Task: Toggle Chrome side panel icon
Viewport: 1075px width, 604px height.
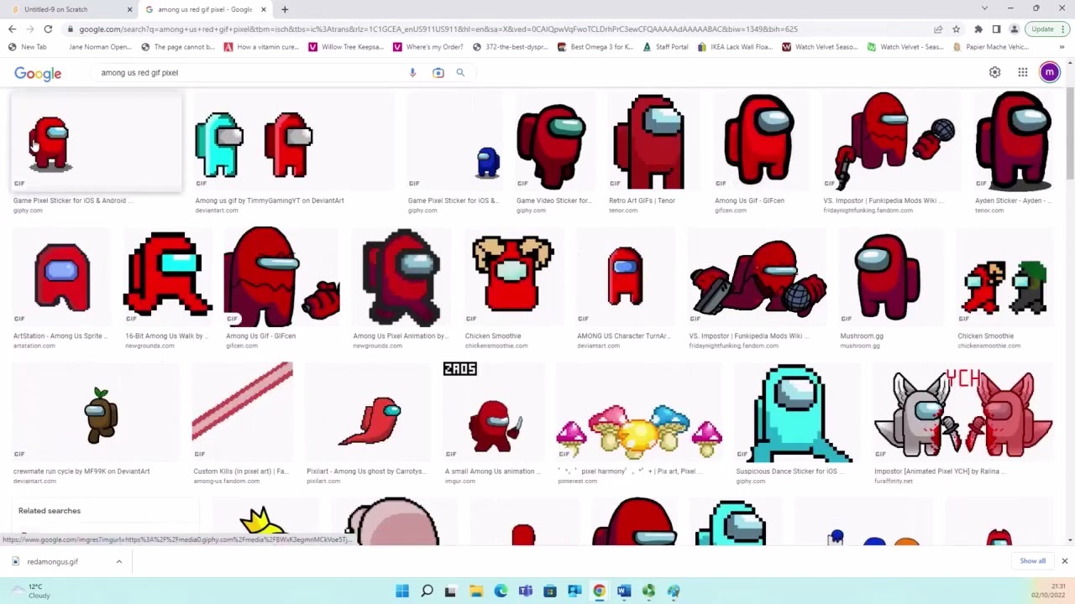Action: coord(996,29)
